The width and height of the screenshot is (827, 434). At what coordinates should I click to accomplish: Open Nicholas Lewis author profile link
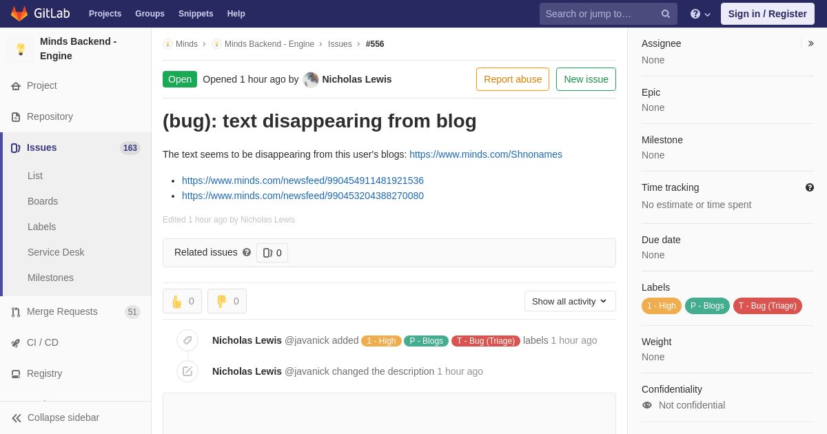357,79
